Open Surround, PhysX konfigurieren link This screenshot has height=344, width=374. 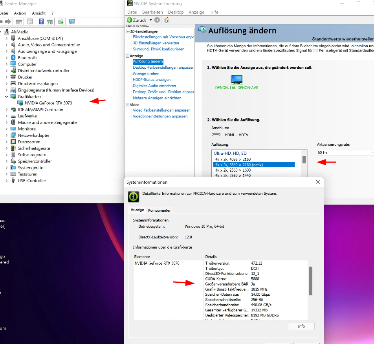[x=158, y=49]
